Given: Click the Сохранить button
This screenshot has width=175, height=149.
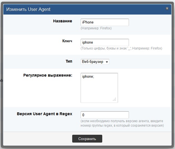Looking at the screenshot, I should point(87,139).
